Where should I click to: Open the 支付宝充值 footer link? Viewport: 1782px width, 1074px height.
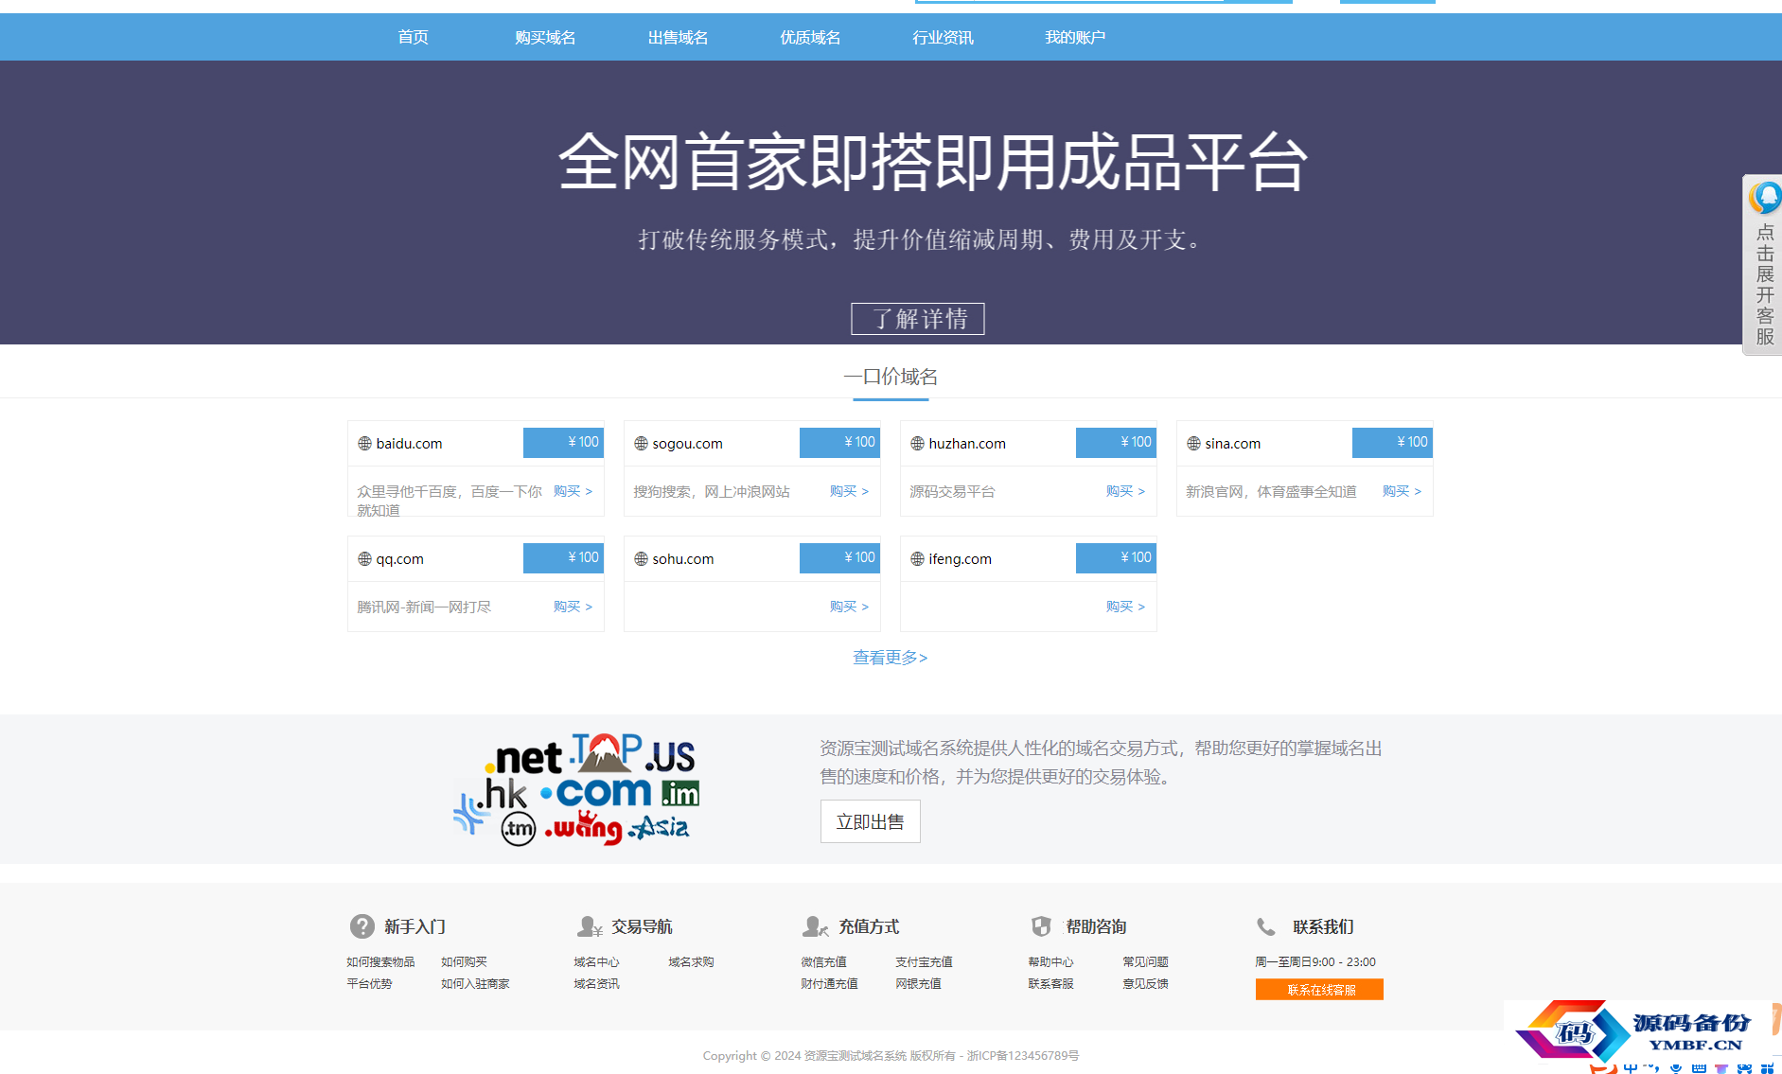[x=924, y=961]
